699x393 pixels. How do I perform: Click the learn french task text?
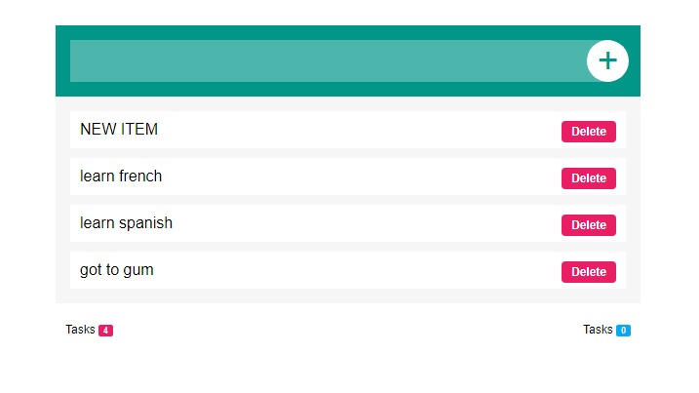pos(121,177)
